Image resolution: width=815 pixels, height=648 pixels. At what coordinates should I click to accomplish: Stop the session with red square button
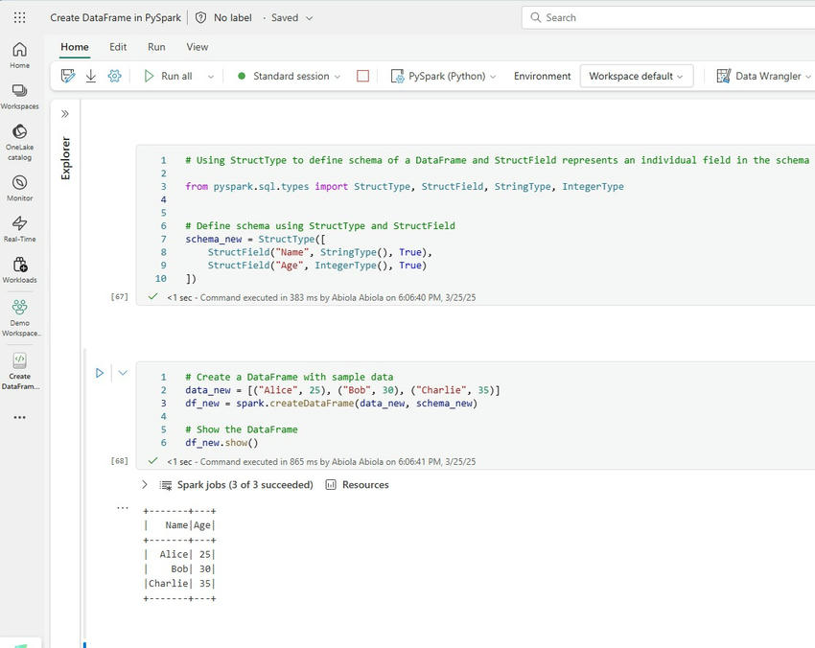point(362,76)
